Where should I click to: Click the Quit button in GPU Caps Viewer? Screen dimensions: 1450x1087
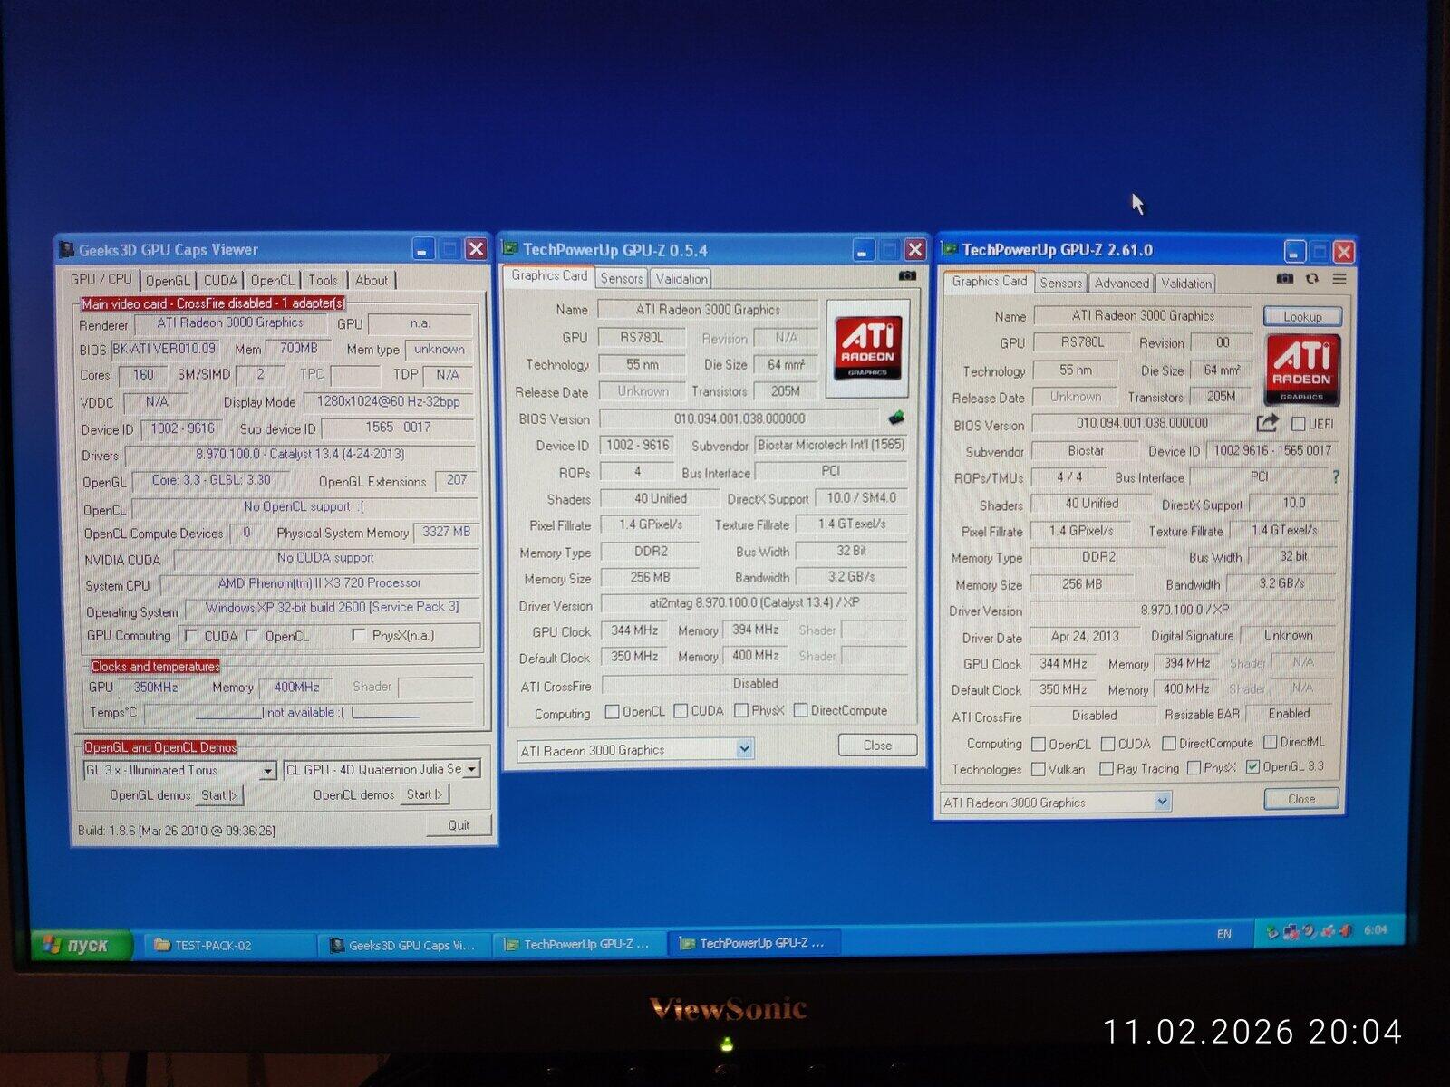coord(459,825)
